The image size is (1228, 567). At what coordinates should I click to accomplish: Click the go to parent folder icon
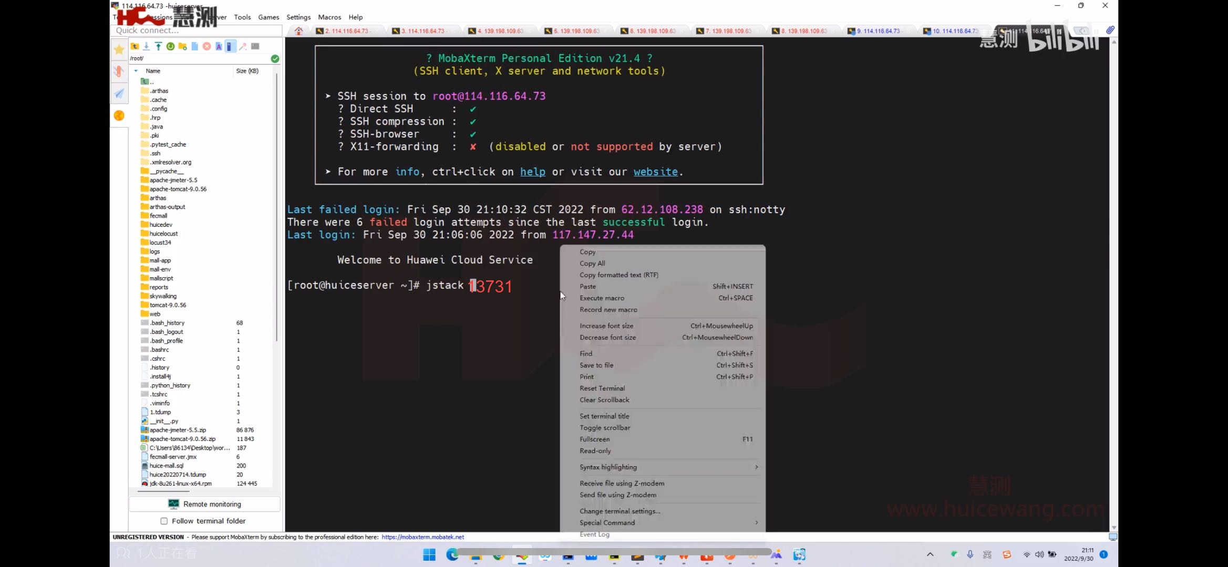click(x=135, y=46)
